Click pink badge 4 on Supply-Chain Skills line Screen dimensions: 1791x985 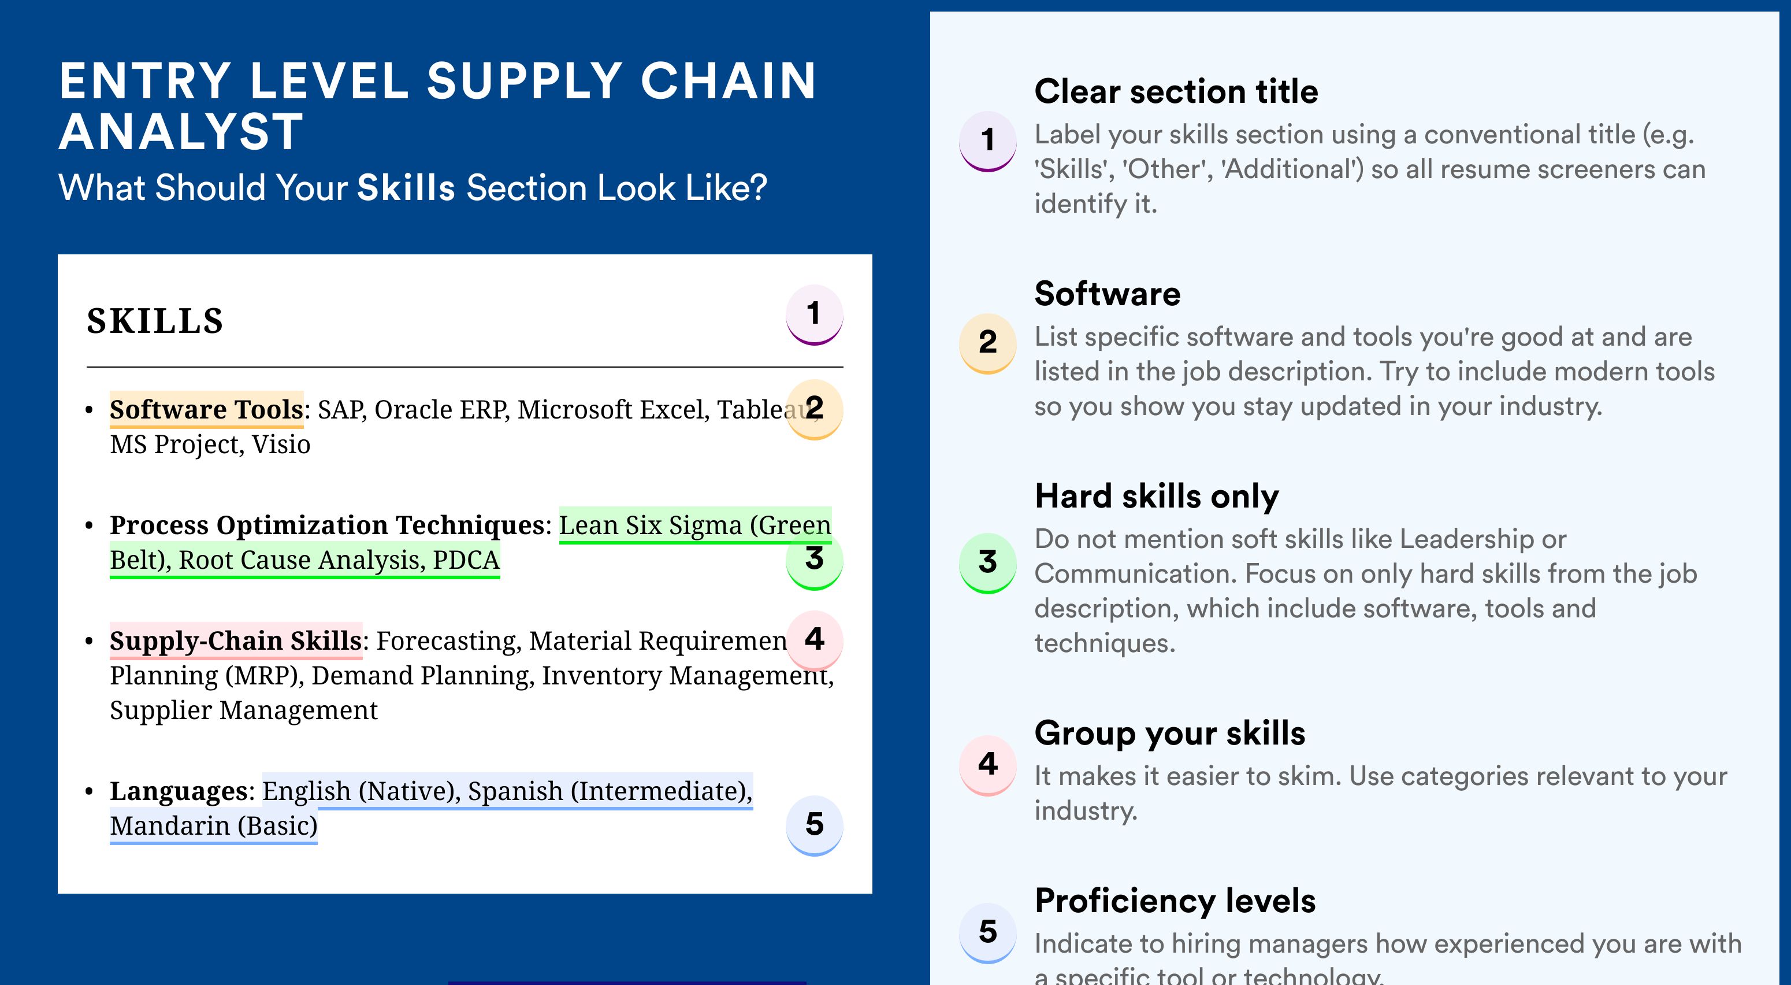[x=814, y=640]
